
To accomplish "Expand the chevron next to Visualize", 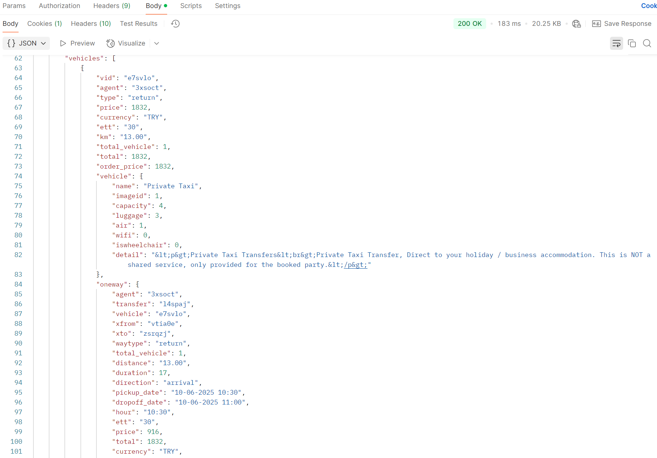I will click(x=157, y=43).
